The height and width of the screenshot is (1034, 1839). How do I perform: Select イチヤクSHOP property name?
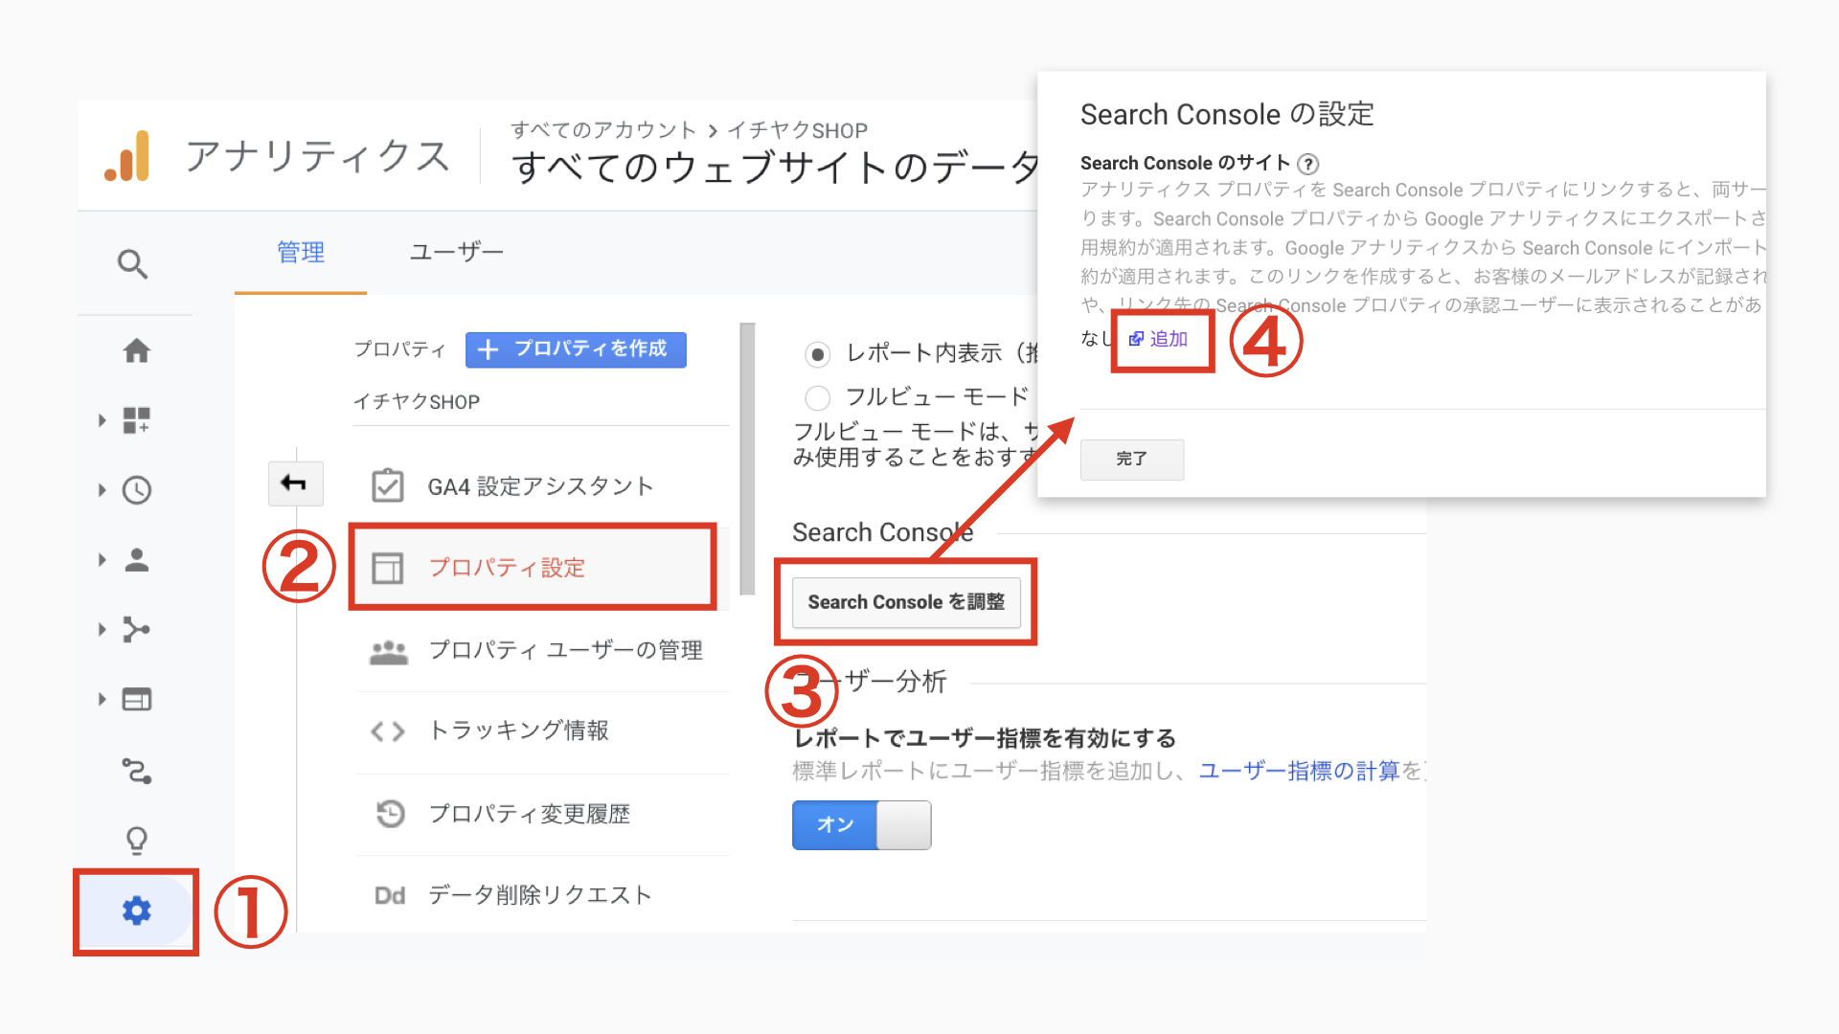tap(417, 402)
